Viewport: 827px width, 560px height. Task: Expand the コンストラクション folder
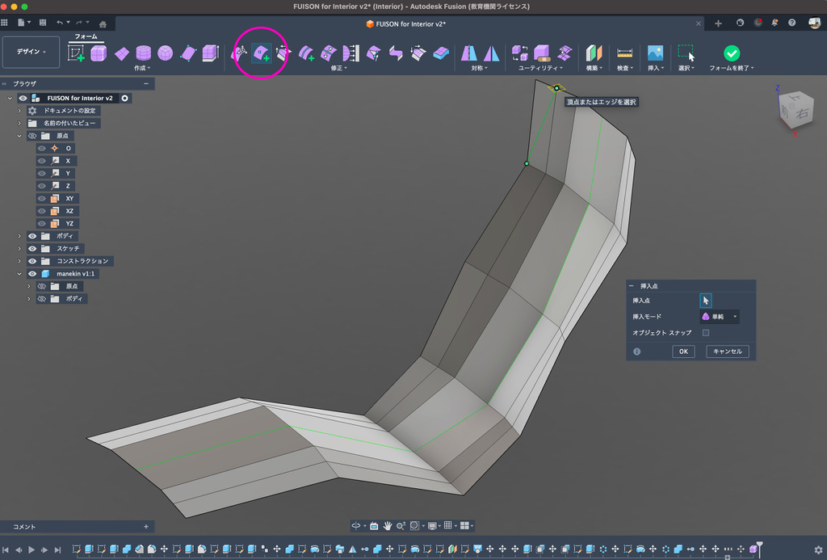click(19, 261)
